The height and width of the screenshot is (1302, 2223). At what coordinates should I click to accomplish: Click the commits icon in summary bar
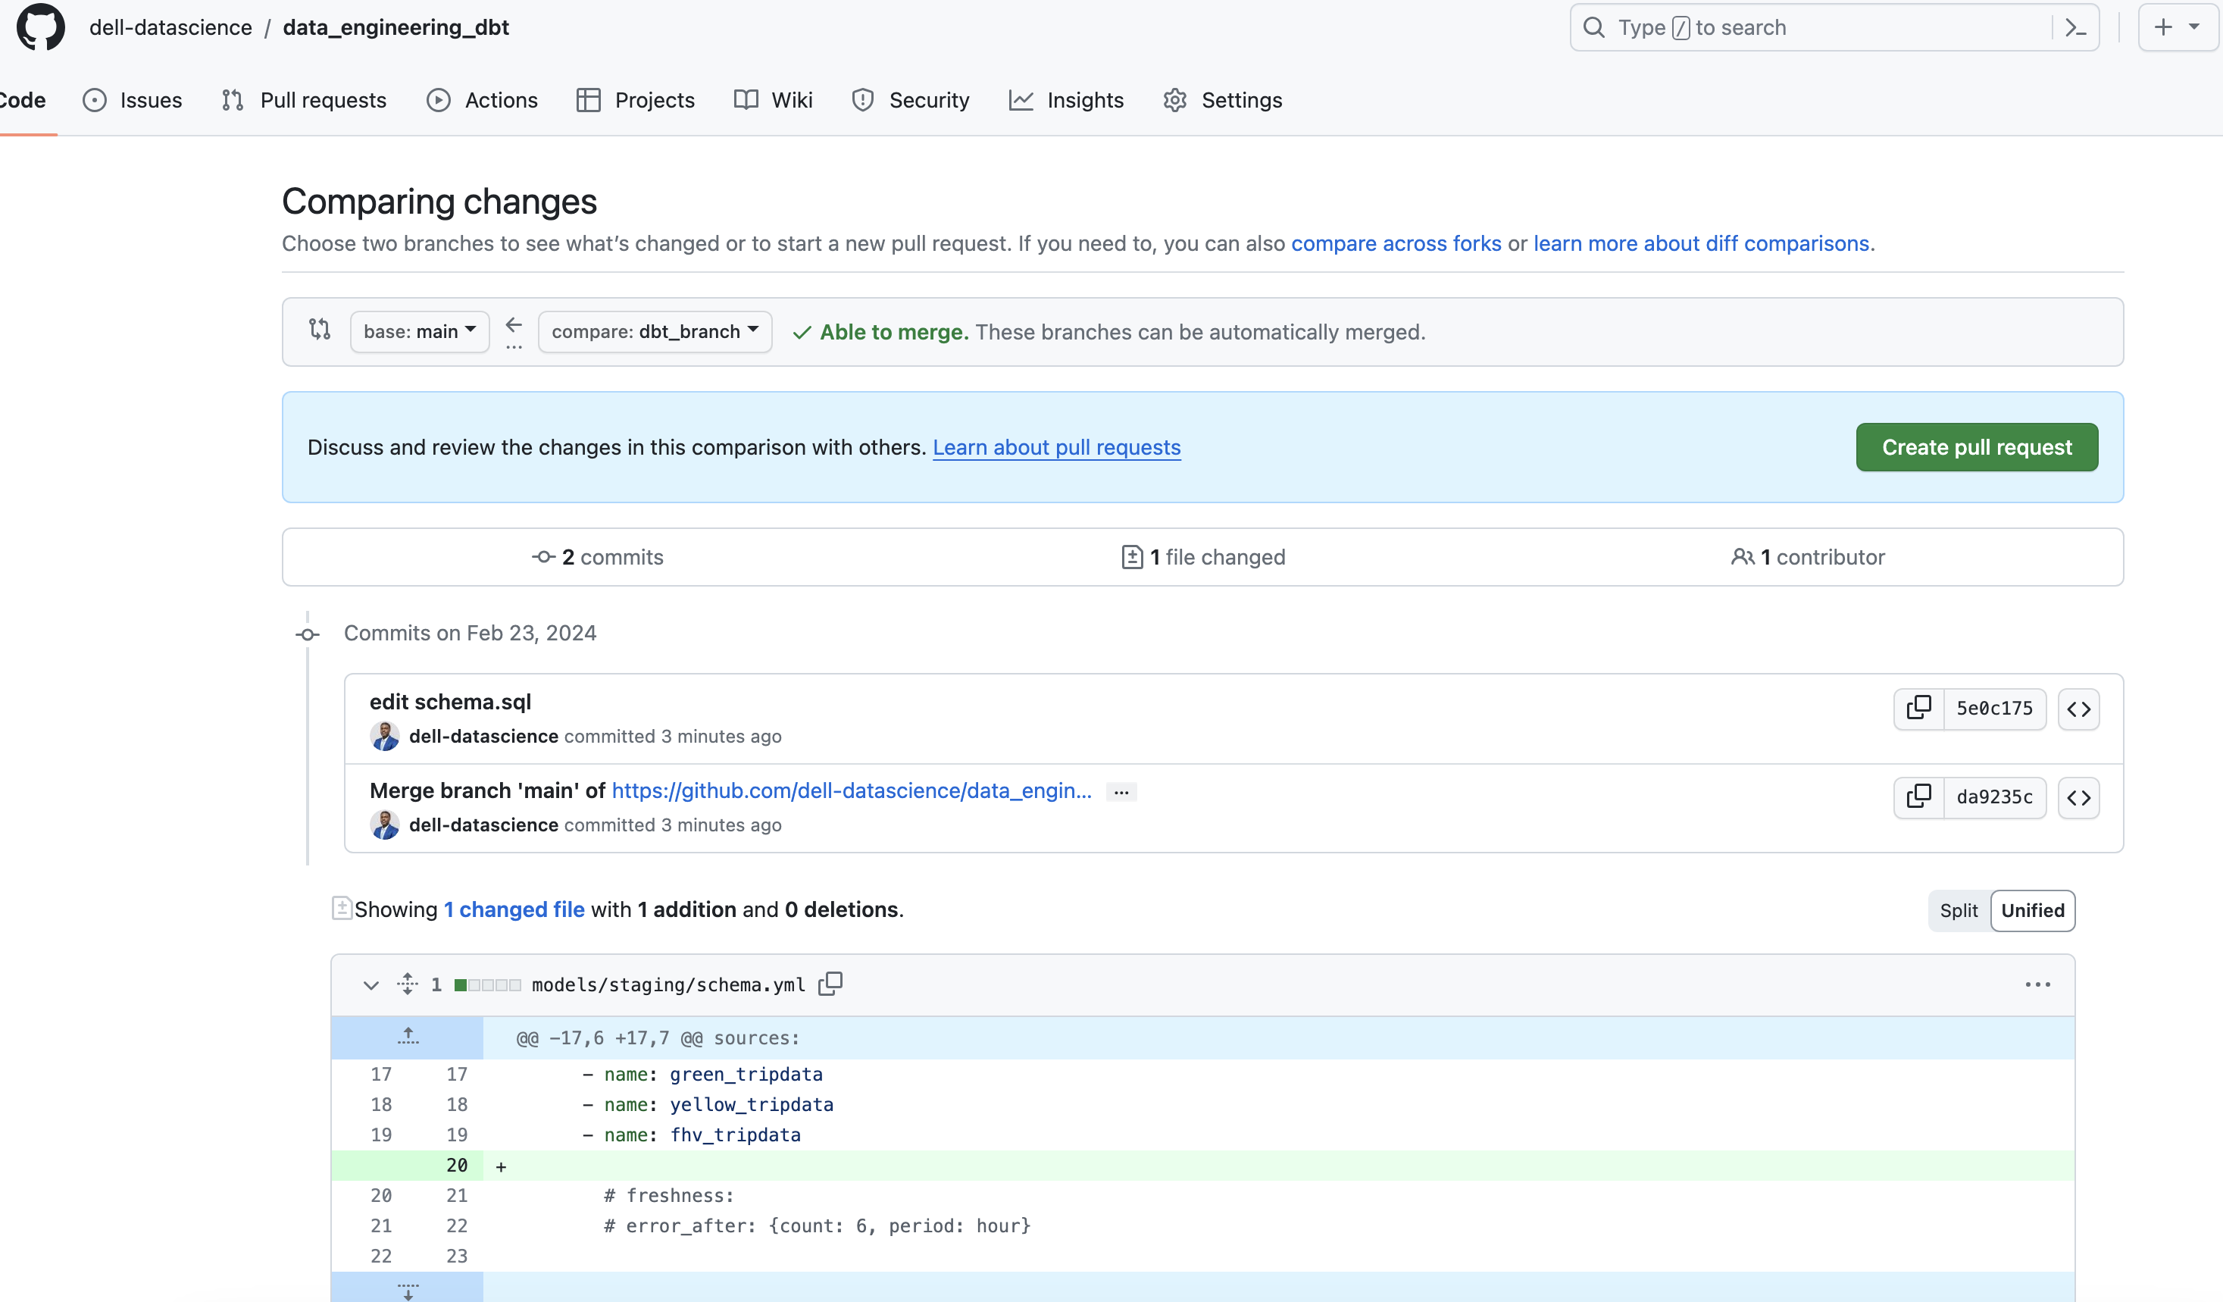tap(543, 556)
